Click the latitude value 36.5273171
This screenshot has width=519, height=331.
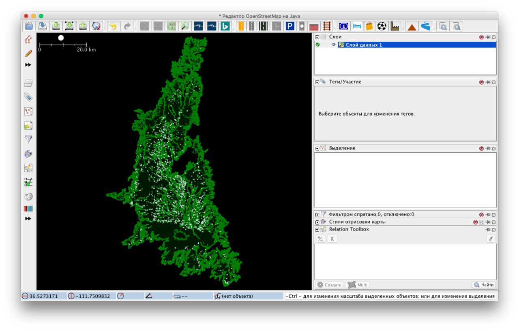tap(44, 296)
